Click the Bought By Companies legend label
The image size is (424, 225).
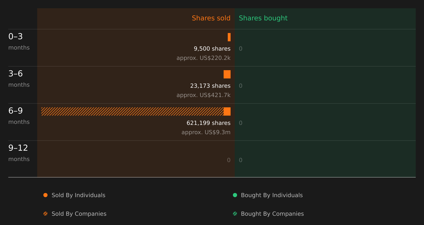click(x=272, y=214)
